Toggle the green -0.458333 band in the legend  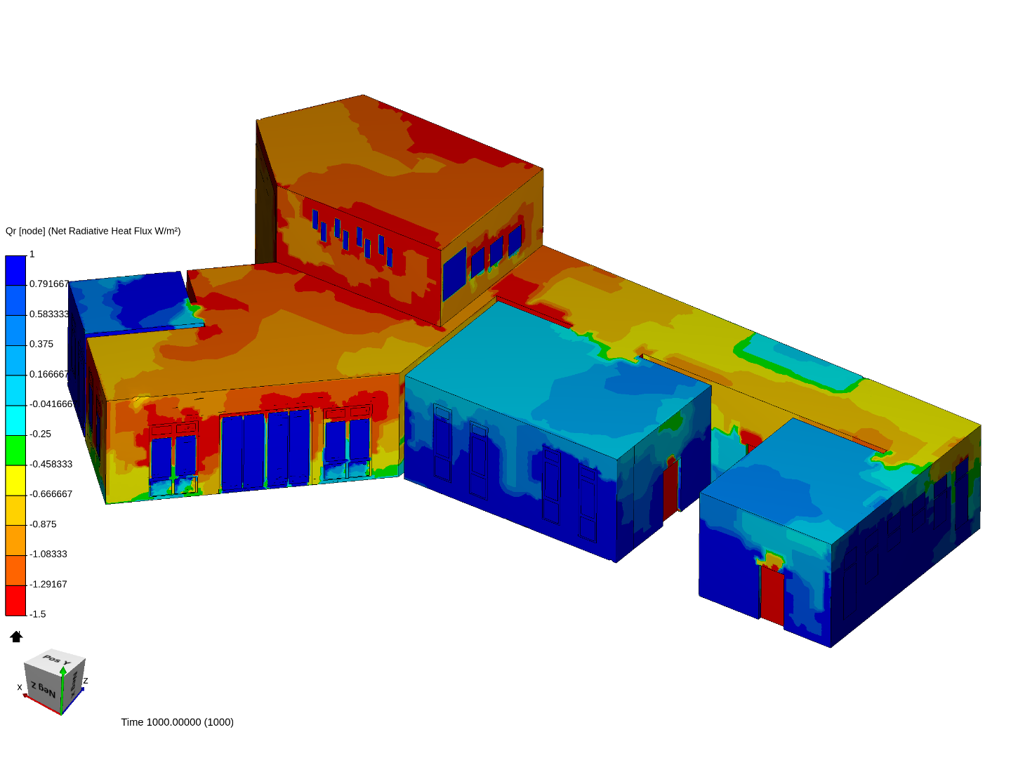15,449
